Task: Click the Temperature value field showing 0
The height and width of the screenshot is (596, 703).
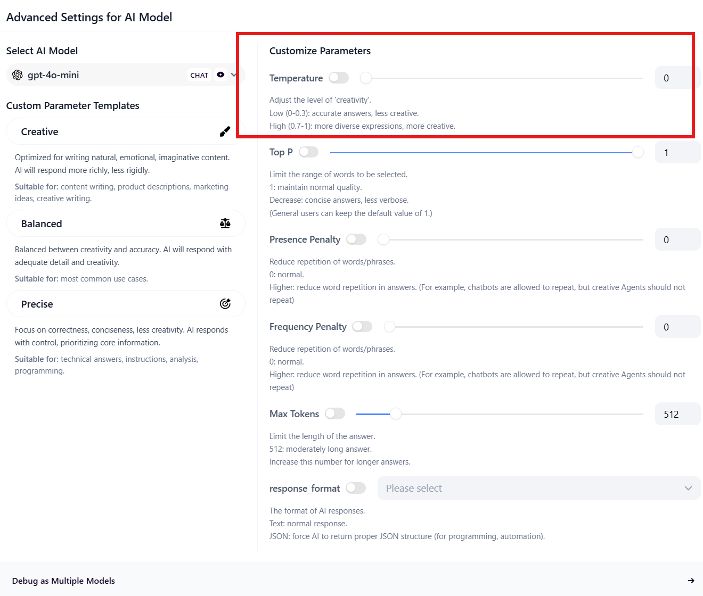Action: click(x=677, y=78)
